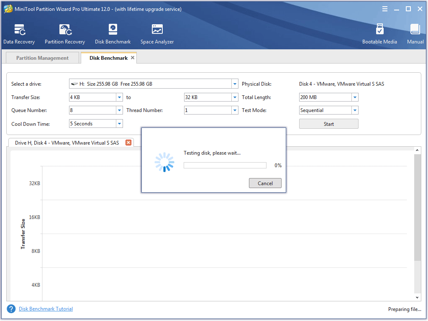Open the Space Analyzer tool
Screen dimensions: 428x321
[157, 34]
